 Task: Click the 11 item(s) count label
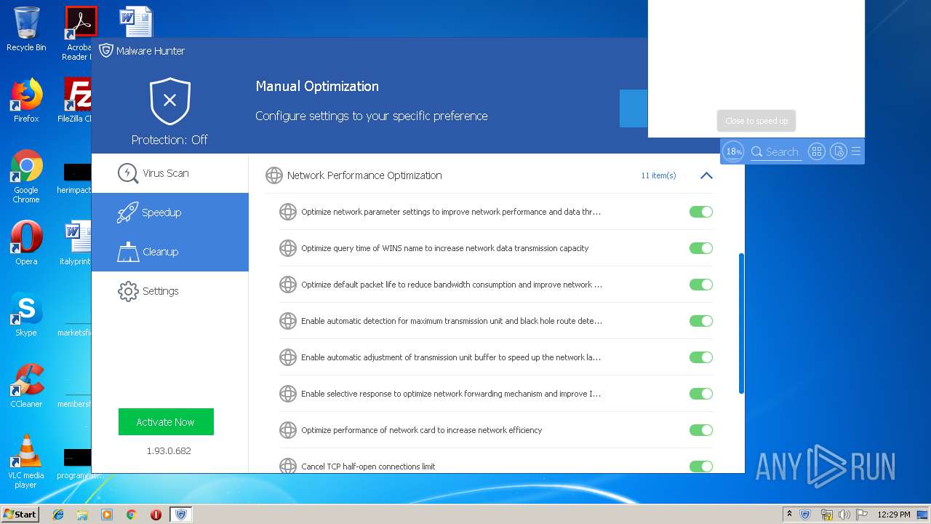point(658,175)
